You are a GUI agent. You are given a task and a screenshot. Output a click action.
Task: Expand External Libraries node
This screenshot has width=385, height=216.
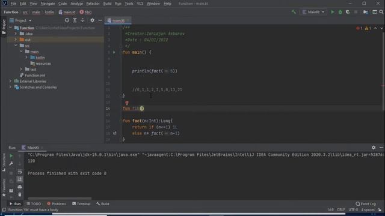pyautogui.click(x=11, y=81)
